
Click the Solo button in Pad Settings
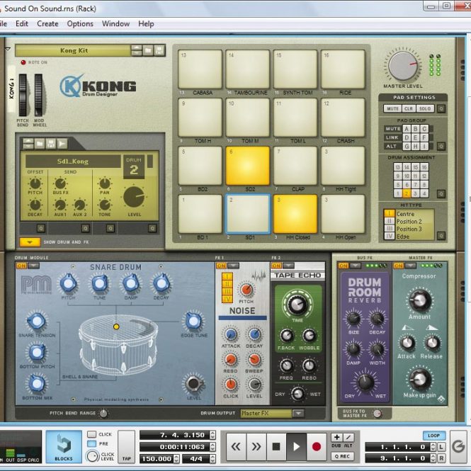(425, 108)
